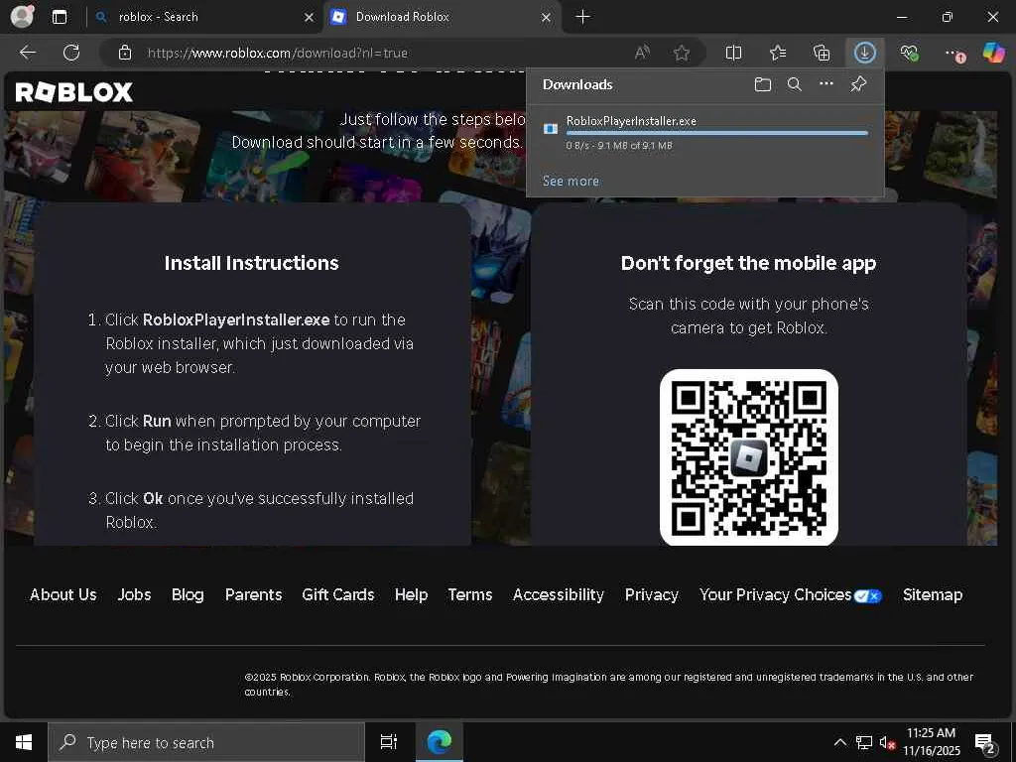Click See more in Downloads panel
The width and height of the screenshot is (1016, 762).
pyautogui.click(x=571, y=181)
